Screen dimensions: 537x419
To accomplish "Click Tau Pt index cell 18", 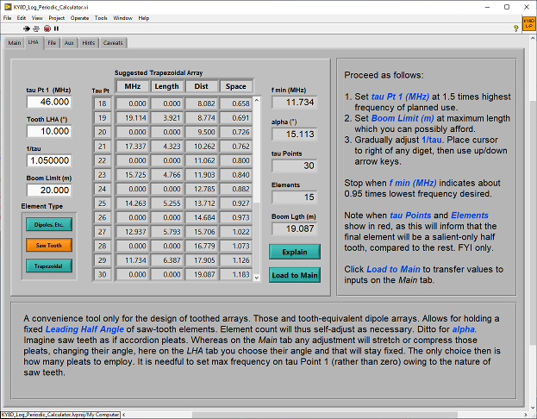I will (102, 103).
